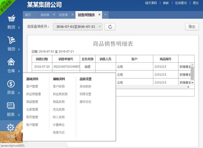The image size is (203, 148).
Task: Open the 报表 report icon
Action: [x=11, y=106]
